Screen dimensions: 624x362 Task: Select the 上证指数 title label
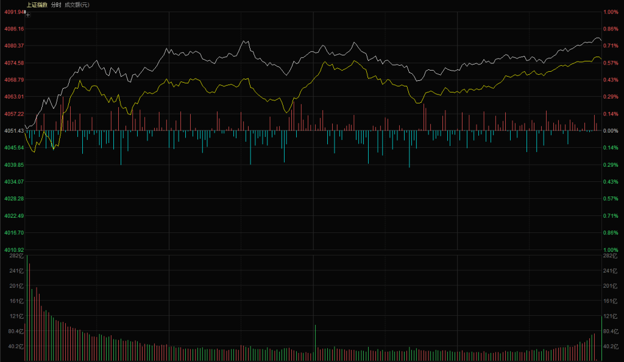[x=37, y=4]
